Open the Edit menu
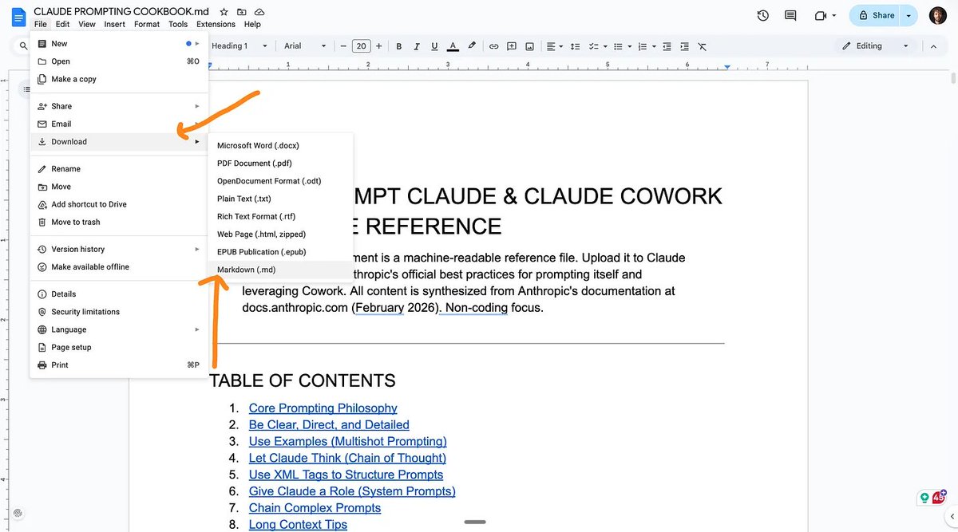This screenshot has width=958, height=532. [x=62, y=24]
